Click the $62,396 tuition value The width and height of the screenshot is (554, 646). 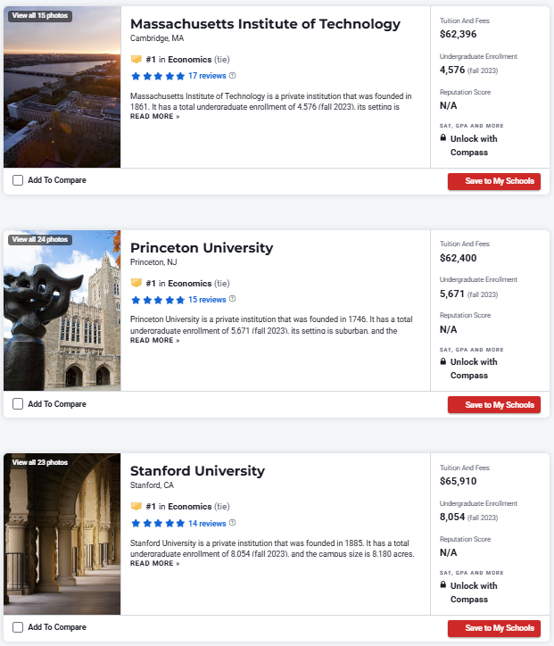coord(458,34)
